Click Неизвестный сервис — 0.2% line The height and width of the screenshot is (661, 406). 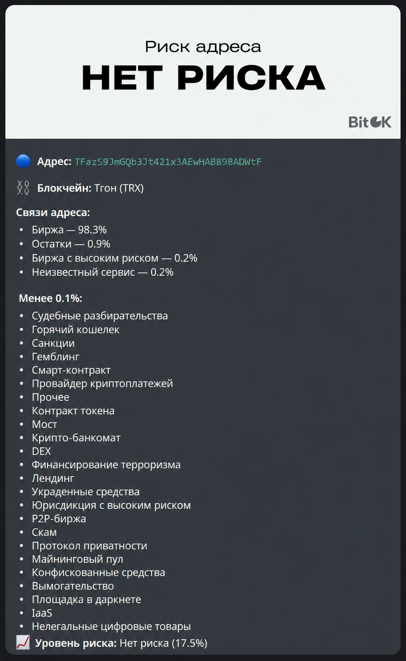tap(102, 272)
